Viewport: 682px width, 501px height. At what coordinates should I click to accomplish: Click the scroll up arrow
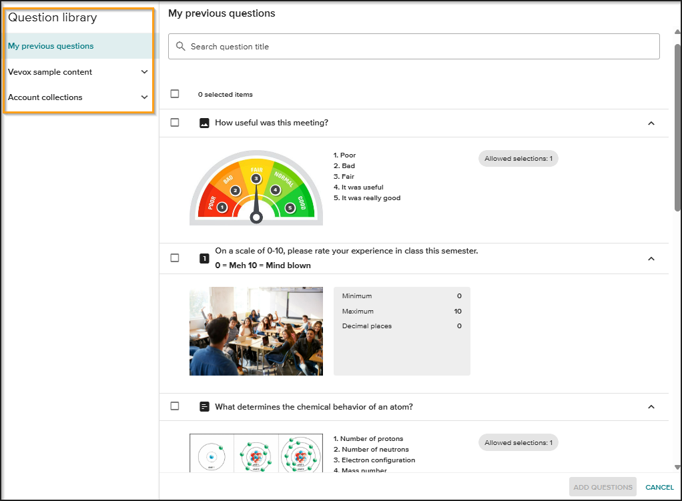point(677,31)
